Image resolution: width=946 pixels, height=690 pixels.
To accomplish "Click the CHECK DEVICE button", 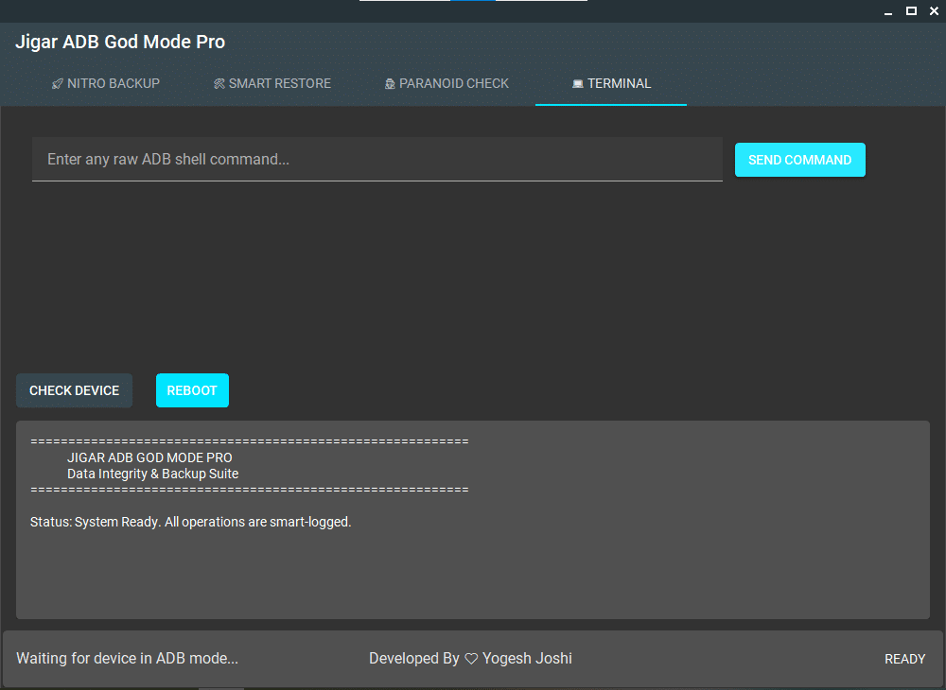I will (74, 390).
